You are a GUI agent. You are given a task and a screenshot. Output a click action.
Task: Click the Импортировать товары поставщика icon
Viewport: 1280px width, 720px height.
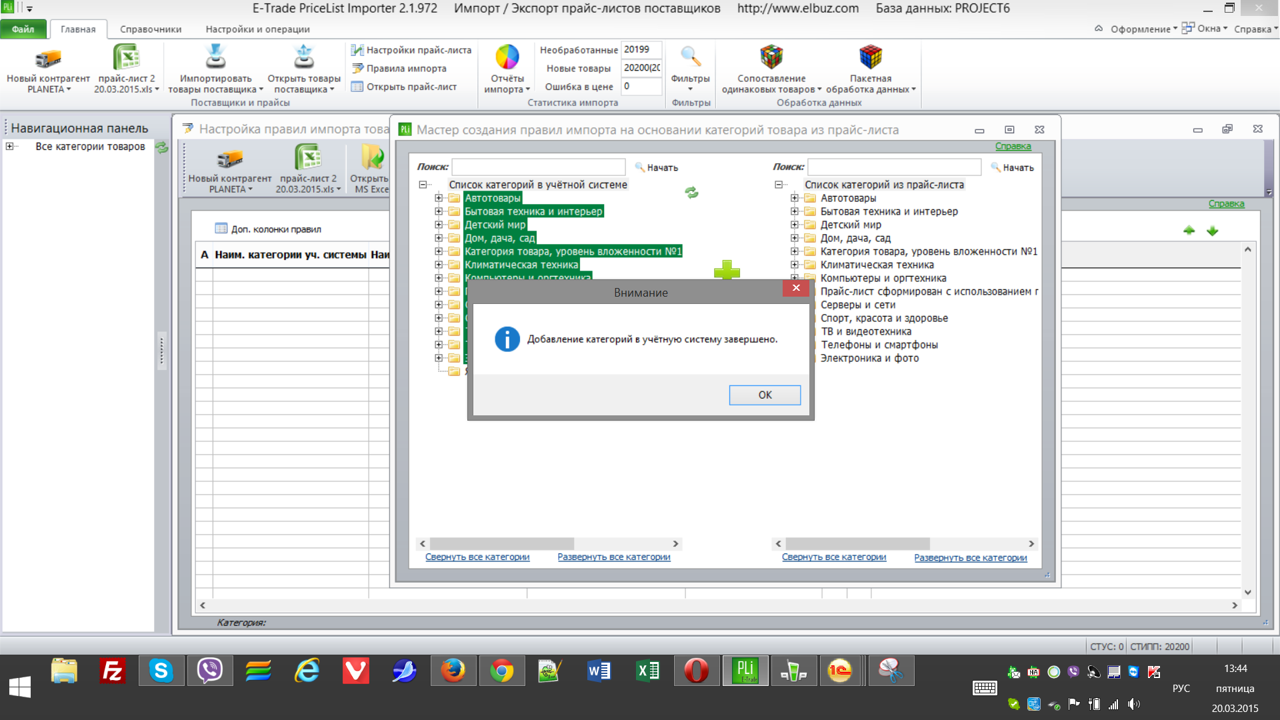[215, 57]
